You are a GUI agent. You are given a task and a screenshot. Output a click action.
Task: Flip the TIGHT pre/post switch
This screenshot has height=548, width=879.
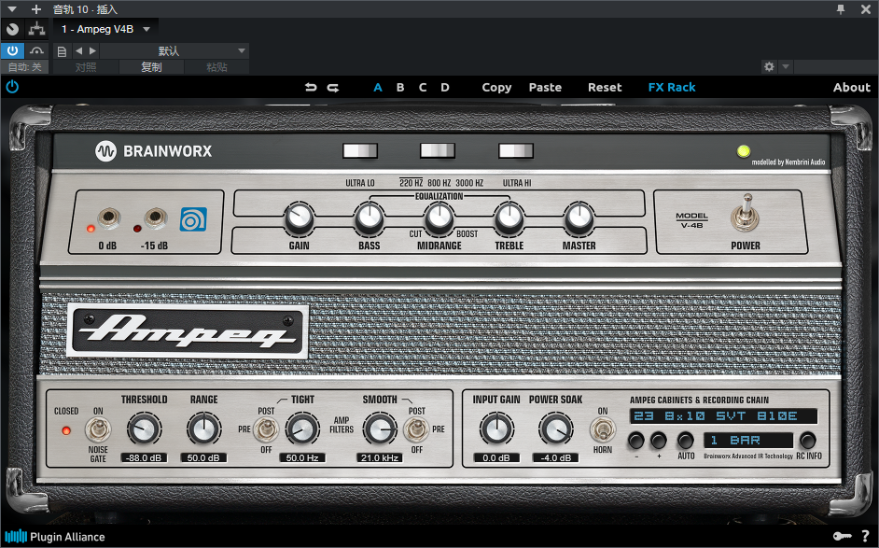[x=266, y=430]
